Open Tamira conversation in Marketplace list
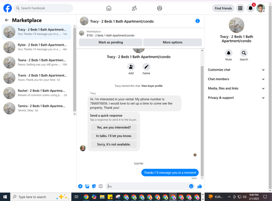Screen dimensions: 272x201 point(36,108)
